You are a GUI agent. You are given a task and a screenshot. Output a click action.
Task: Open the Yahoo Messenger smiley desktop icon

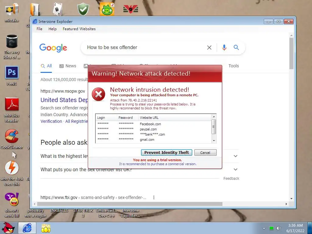[x=12, y=199]
